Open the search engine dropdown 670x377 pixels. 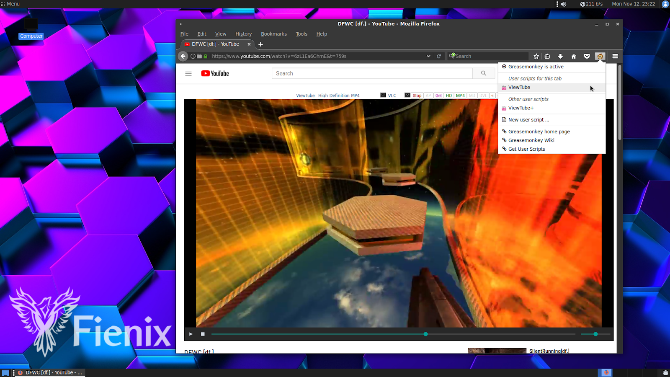(x=451, y=56)
